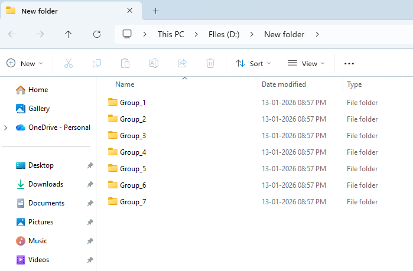The height and width of the screenshot is (271, 413).
Task: Select the Group_2 folder icon
Action: point(113,119)
